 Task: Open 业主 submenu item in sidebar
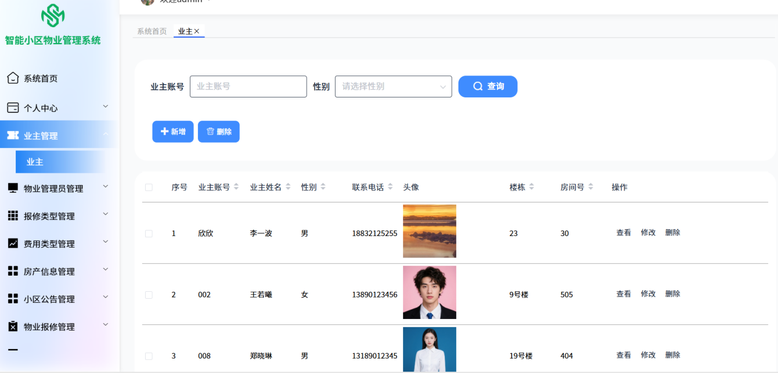[60, 162]
